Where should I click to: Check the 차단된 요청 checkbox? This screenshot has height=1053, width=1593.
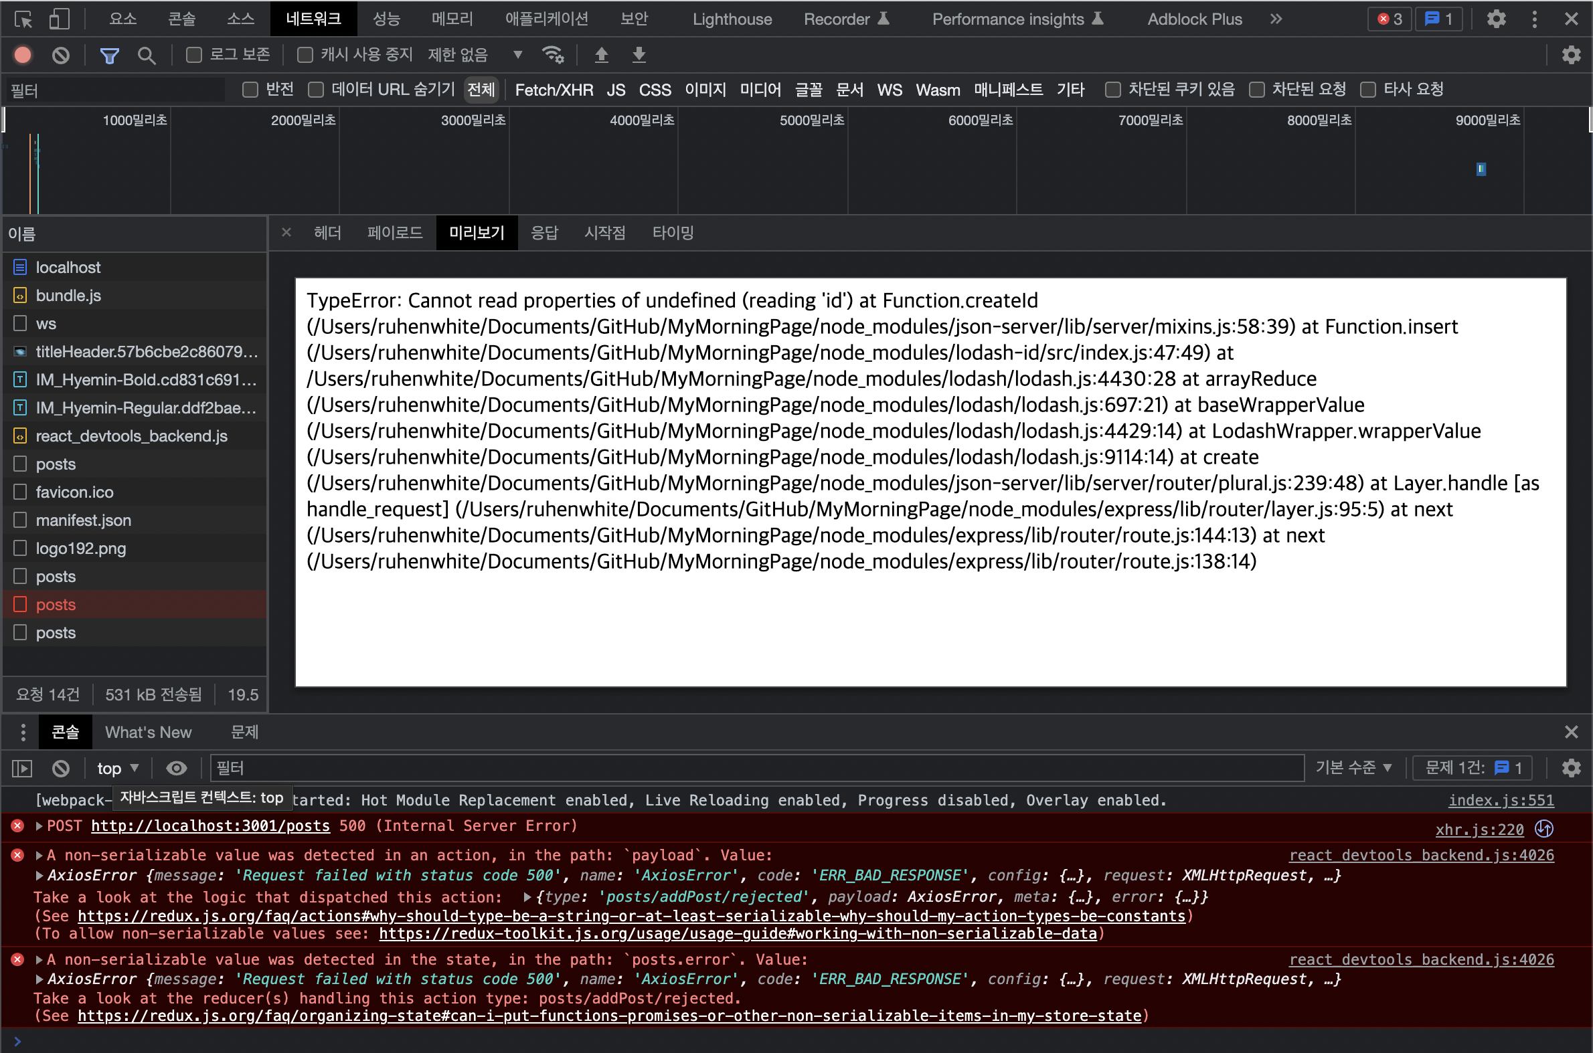tap(1257, 90)
